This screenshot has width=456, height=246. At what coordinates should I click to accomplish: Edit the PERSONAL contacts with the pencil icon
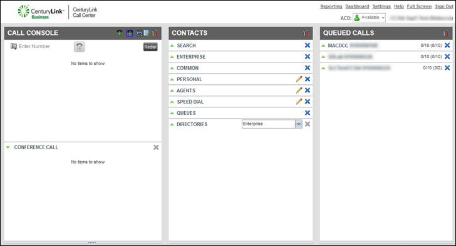[x=299, y=79]
